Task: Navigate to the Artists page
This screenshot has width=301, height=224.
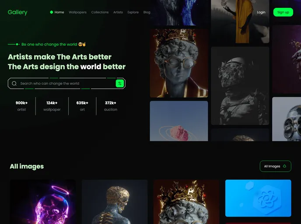Action: [118, 12]
